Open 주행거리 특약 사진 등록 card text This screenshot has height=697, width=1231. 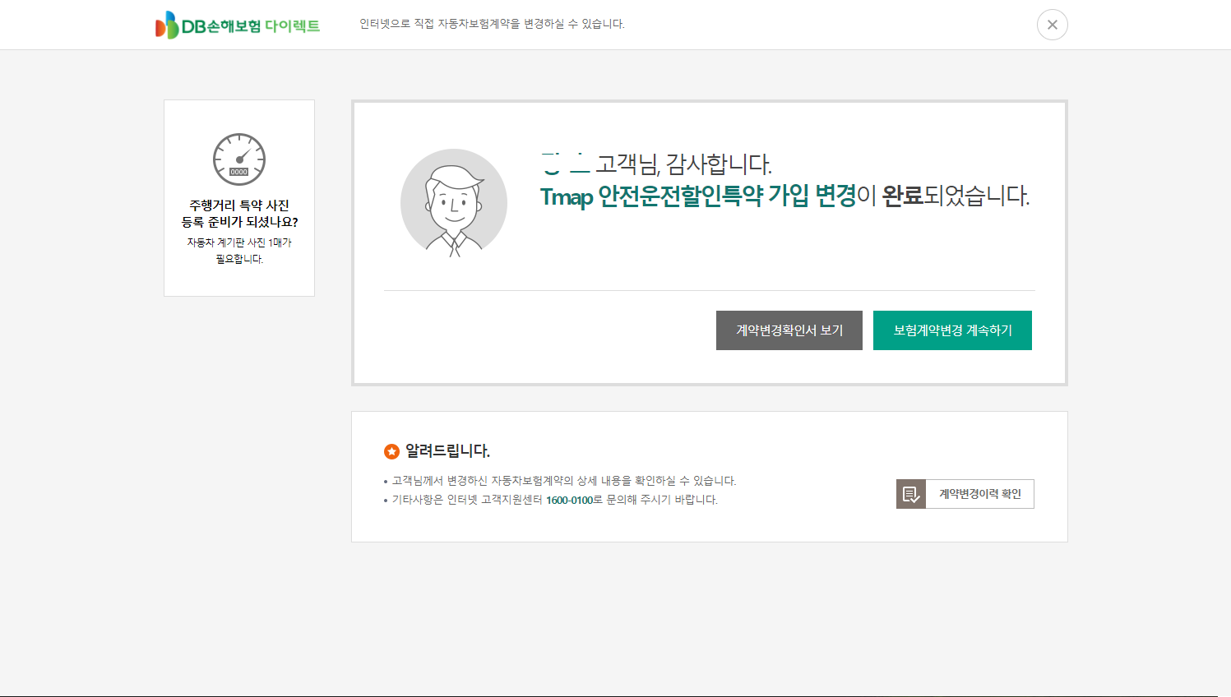239,214
